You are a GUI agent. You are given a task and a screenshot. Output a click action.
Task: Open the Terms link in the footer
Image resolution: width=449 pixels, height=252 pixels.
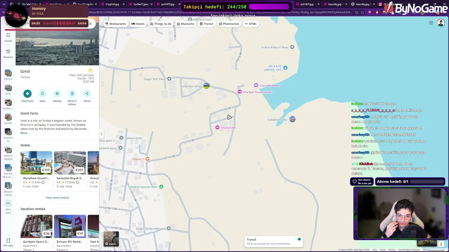382,250
